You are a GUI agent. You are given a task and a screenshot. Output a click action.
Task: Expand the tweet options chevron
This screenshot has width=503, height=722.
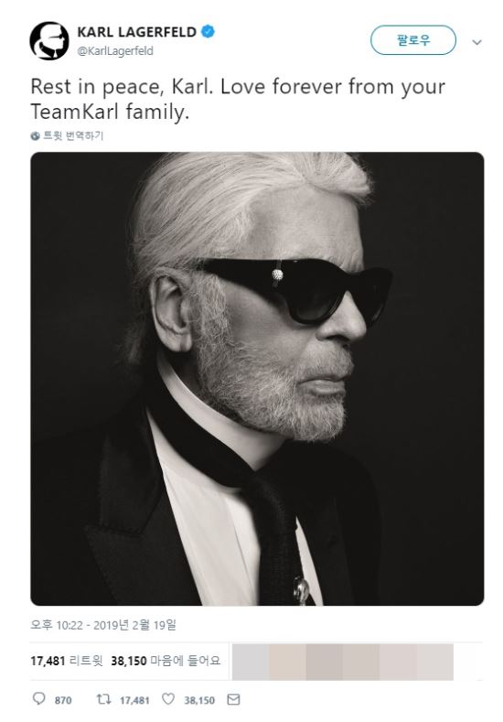click(x=476, y=42)
